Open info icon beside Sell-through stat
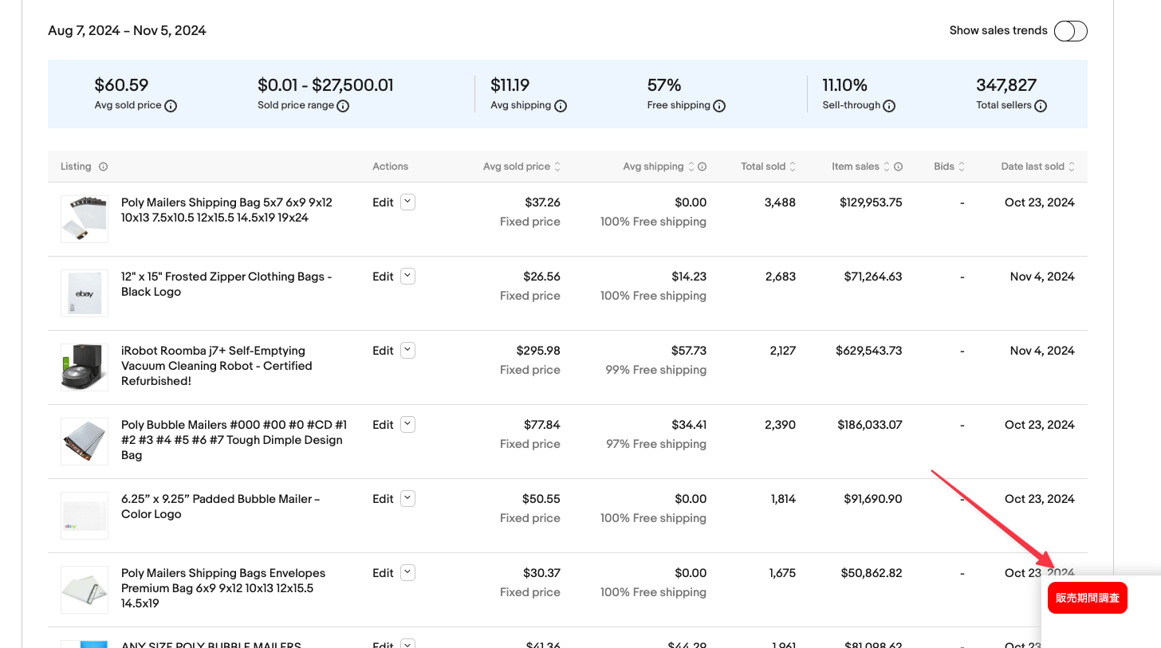1161x648 pixels. (x=889, y=106)
